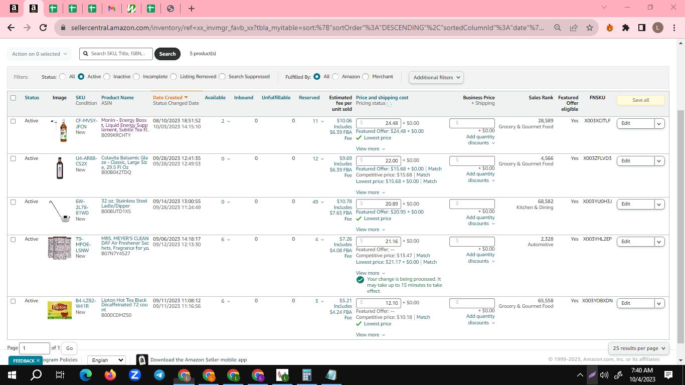This screenshot has width=685, height=385.
Task: Bookmark this page with the star icon
Action: coord(590,28)
